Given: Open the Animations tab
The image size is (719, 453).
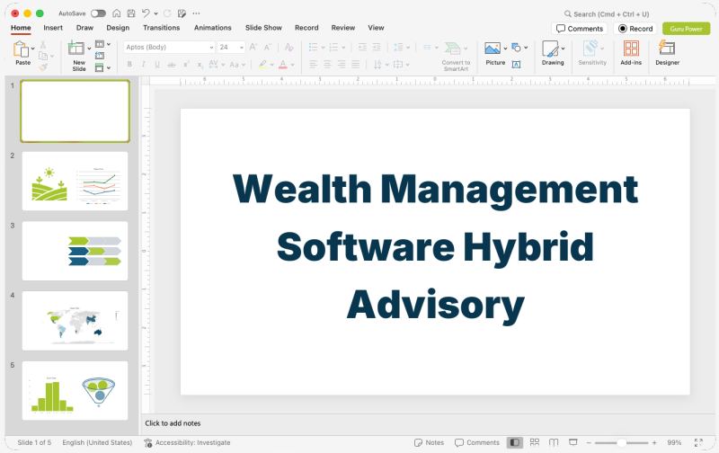Looking at the screenshot, I should pyautogui.click(x=213, y=28).
